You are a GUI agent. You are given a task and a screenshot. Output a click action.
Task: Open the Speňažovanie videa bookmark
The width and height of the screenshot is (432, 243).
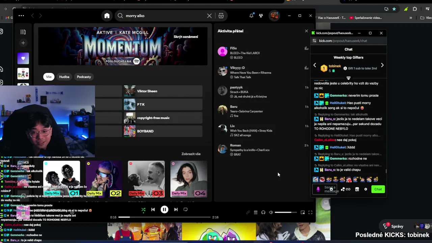pyautogui.click(x=366, y=18)
